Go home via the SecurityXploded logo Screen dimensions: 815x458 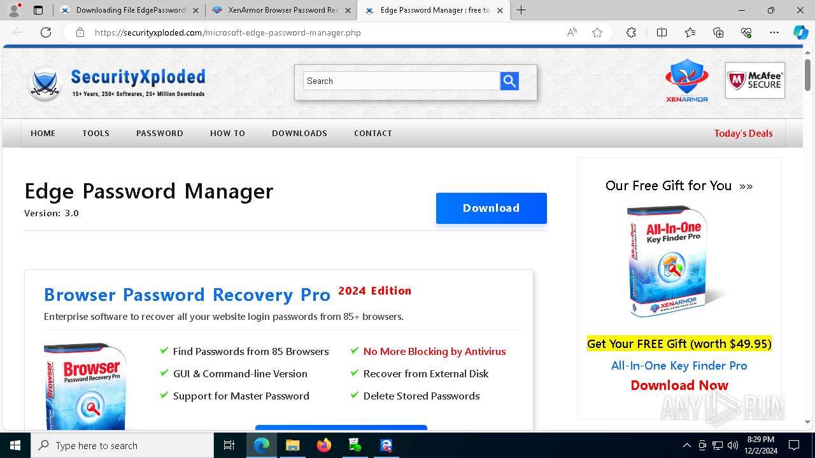(x=117, y=83)
